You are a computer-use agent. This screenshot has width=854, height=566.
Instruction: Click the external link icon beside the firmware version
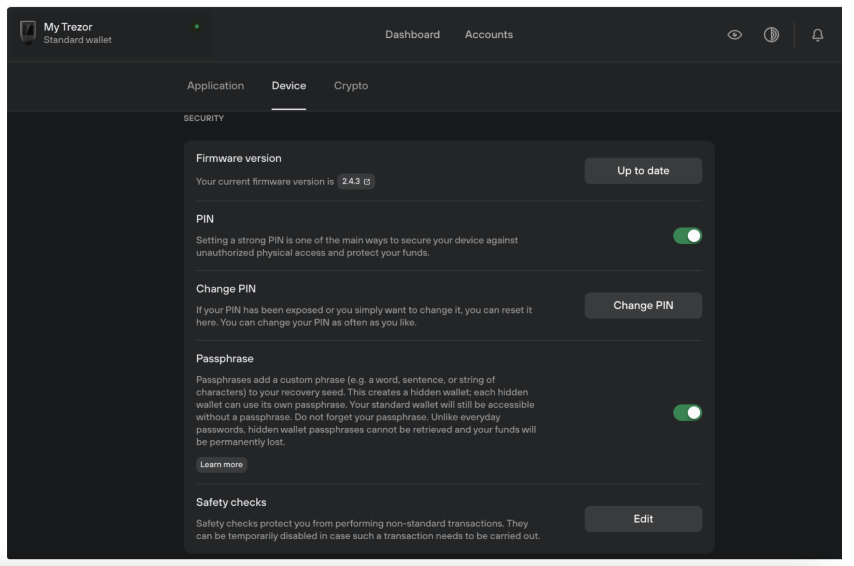(x=367, y=182)
